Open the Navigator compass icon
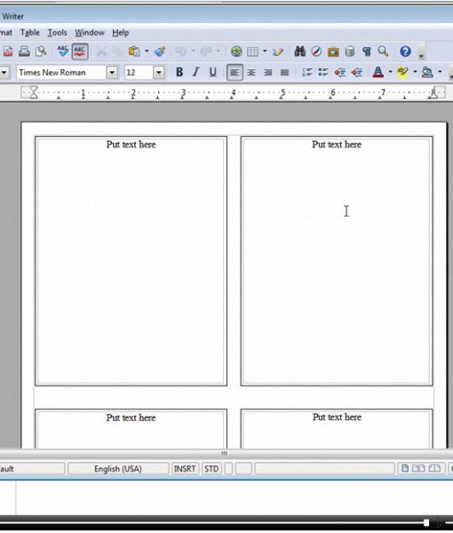 coord(316,52)
